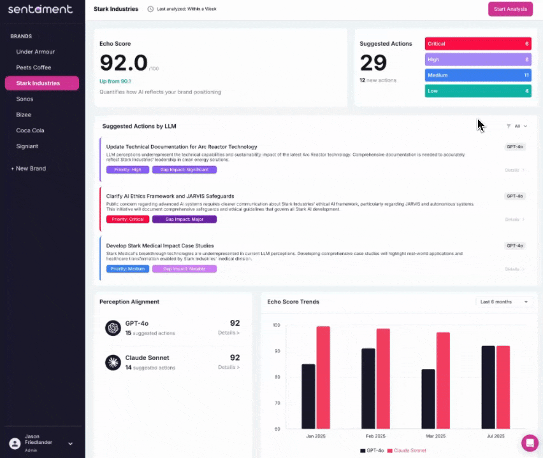This screenshot has height=458, width=543.
Task: Open Details for Stark Medical case studies action
Action: point(514,269)
